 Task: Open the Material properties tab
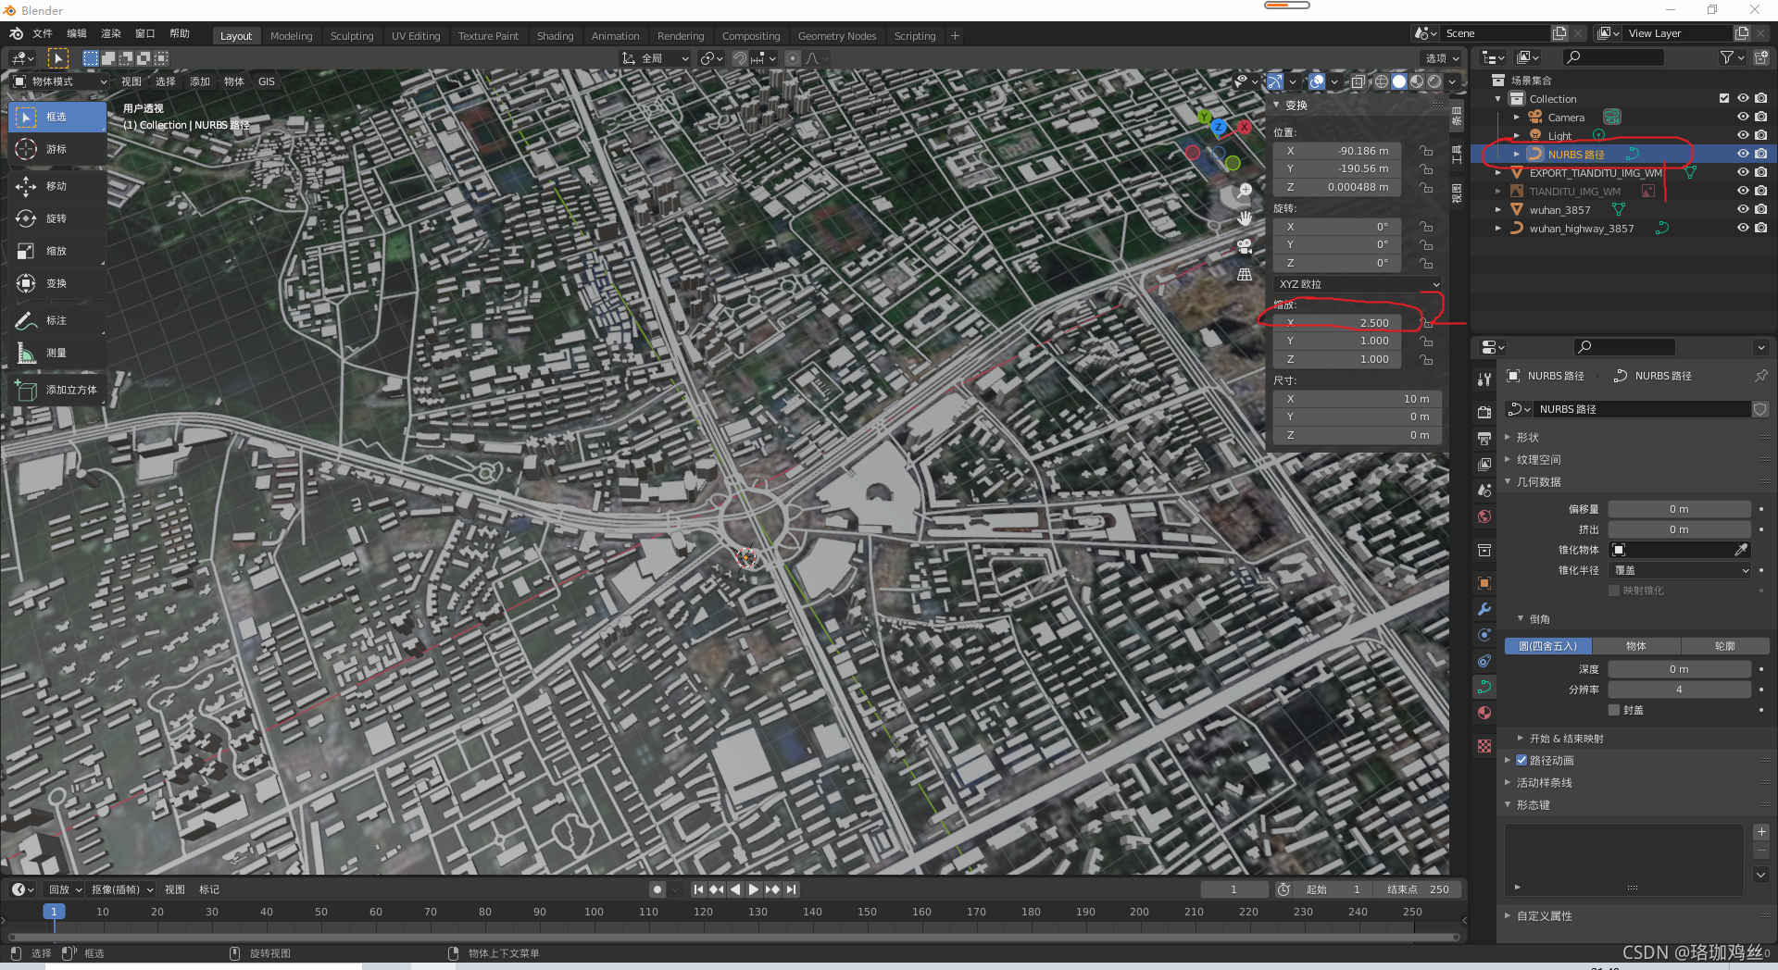pos(1484,713)
